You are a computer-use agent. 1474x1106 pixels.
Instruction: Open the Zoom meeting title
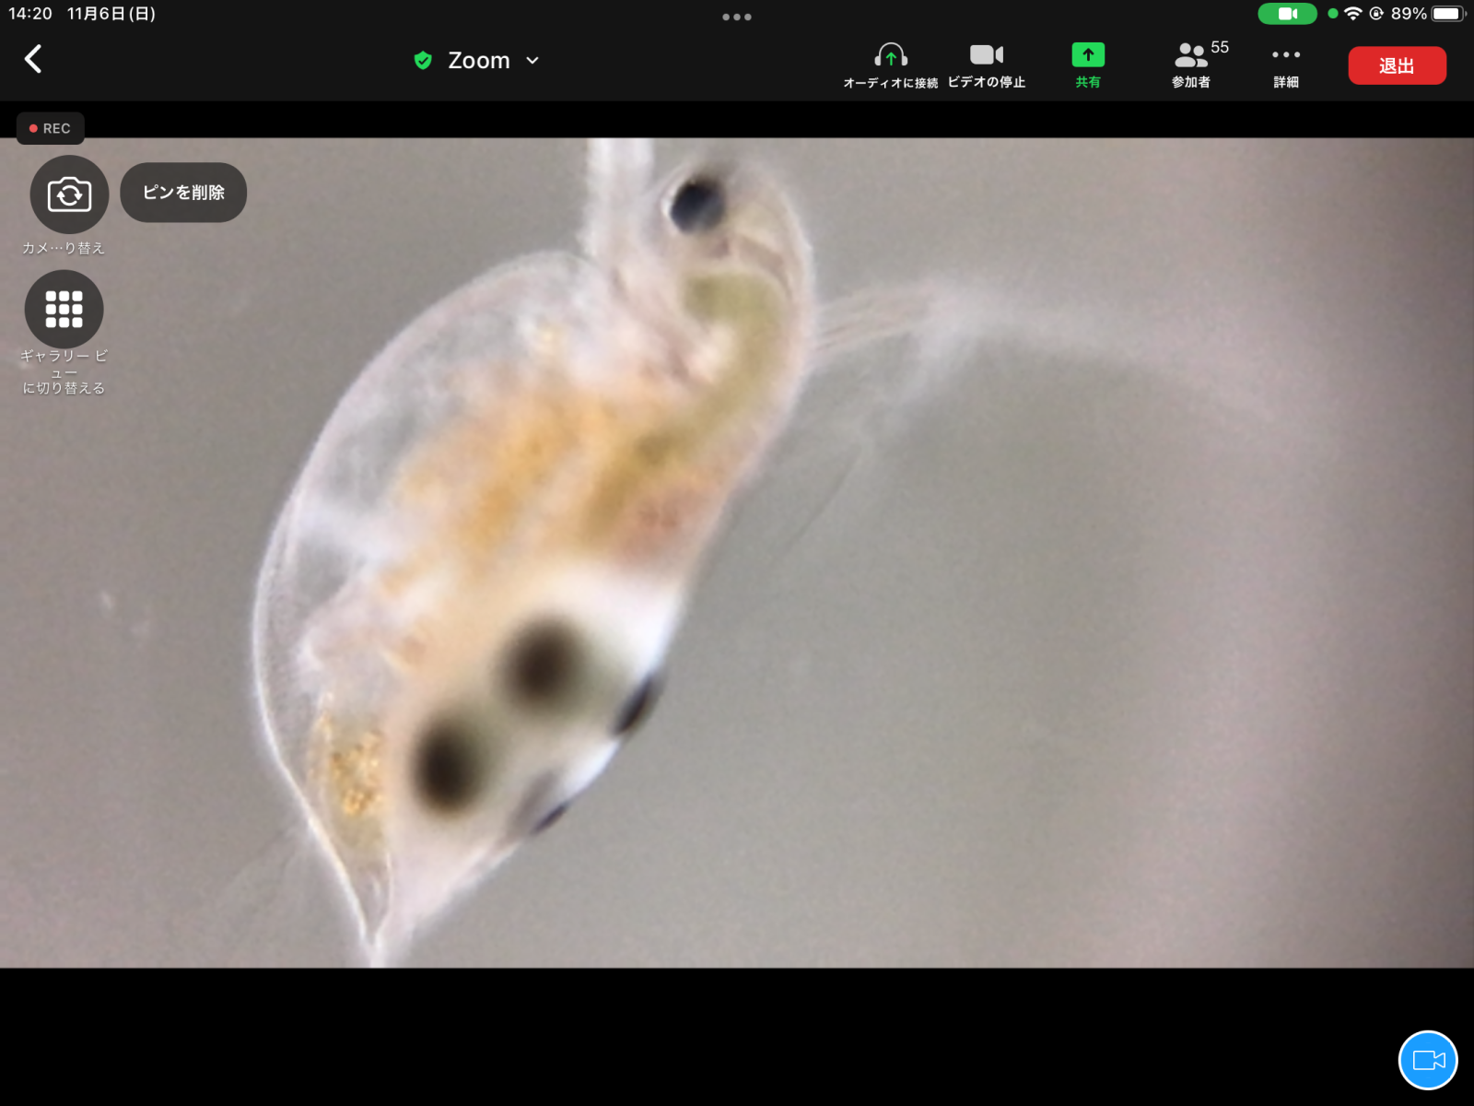click(x=478, y=61)
